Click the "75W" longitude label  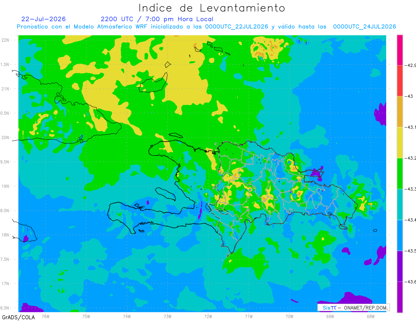pos(86,316)
